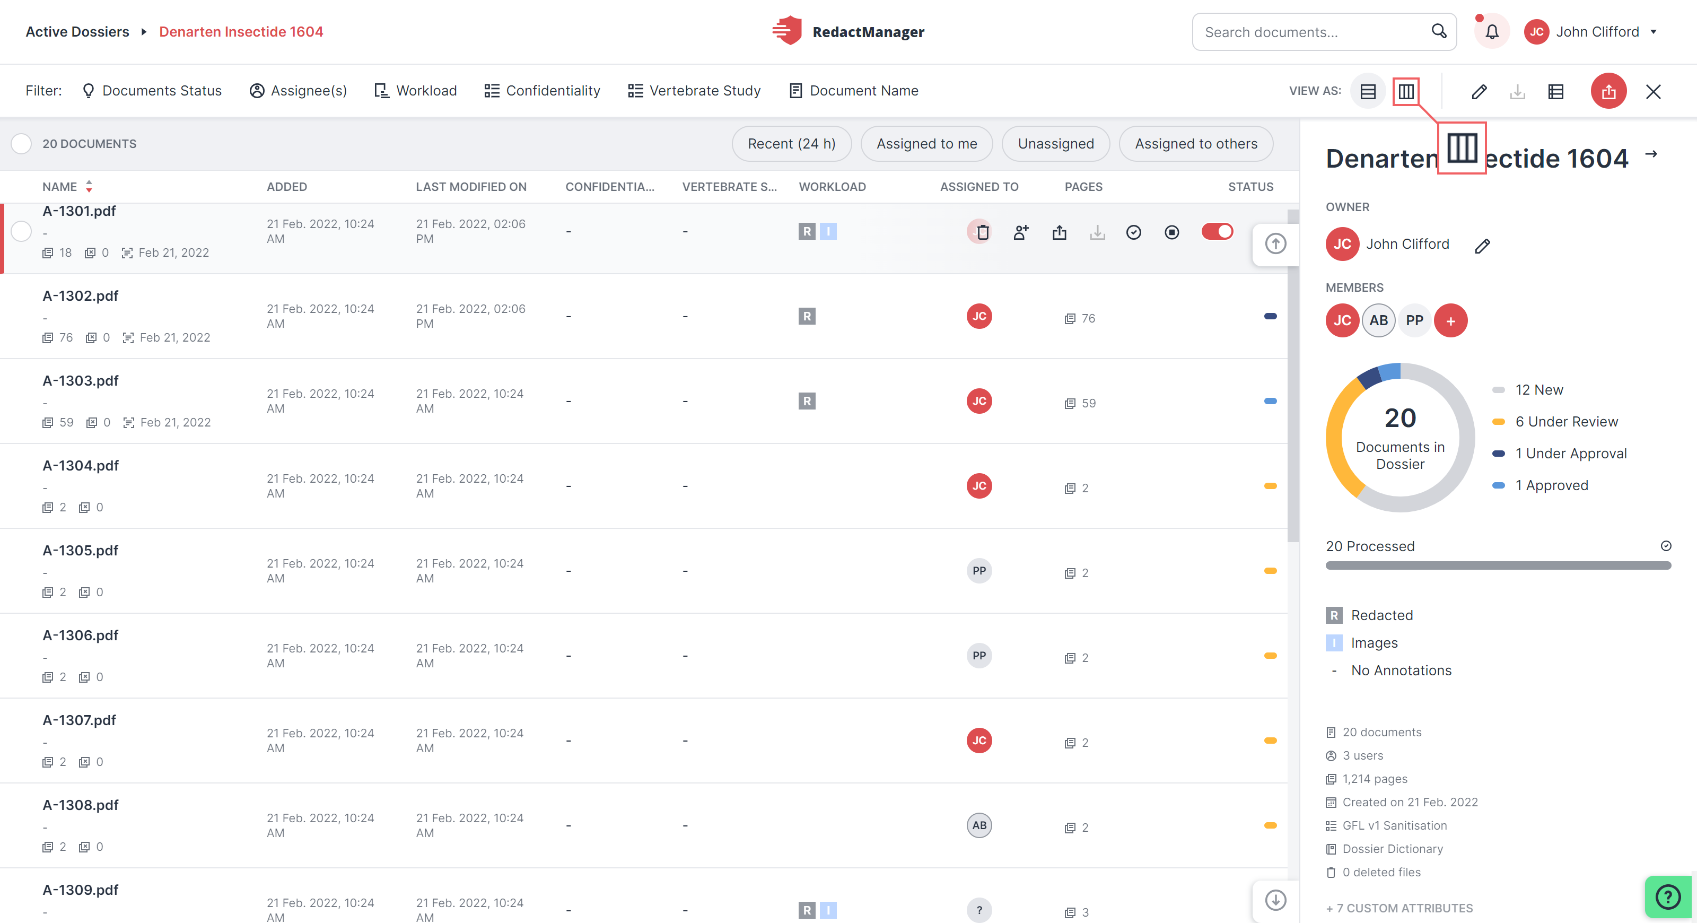Click the document list scrollbar
This screenshot has width=1697, height=923.
[1293, 376]
